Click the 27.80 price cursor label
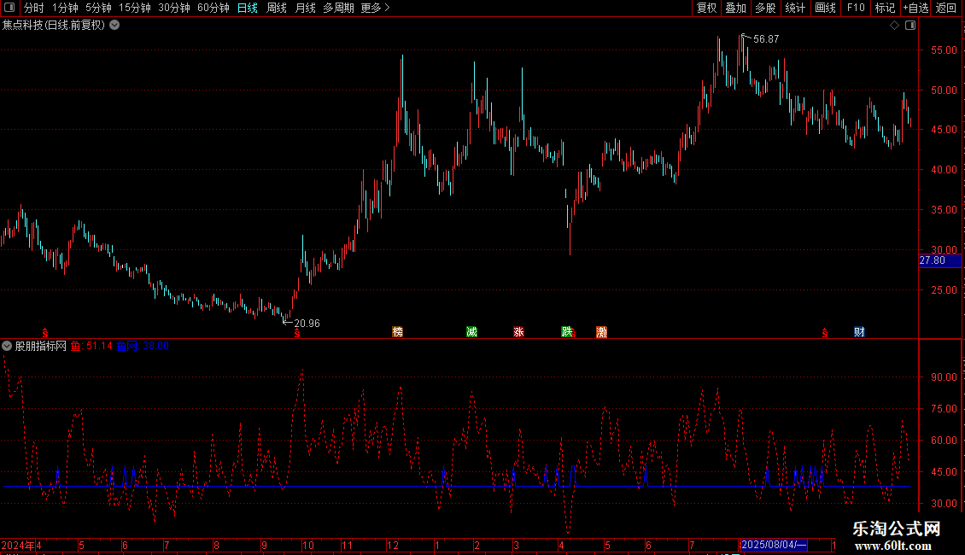The width and height of the screenshot is (965, 555). coord(939,261)
